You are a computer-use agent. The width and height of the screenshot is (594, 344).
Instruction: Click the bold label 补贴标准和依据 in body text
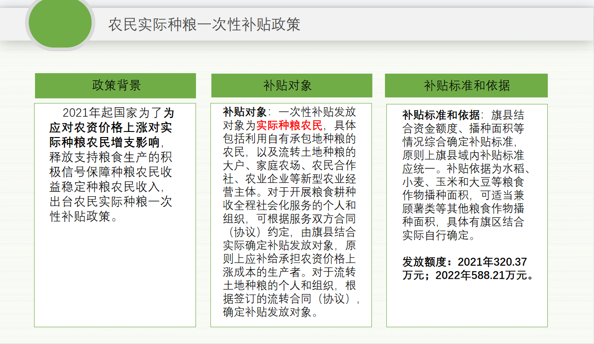coord(441,115)
